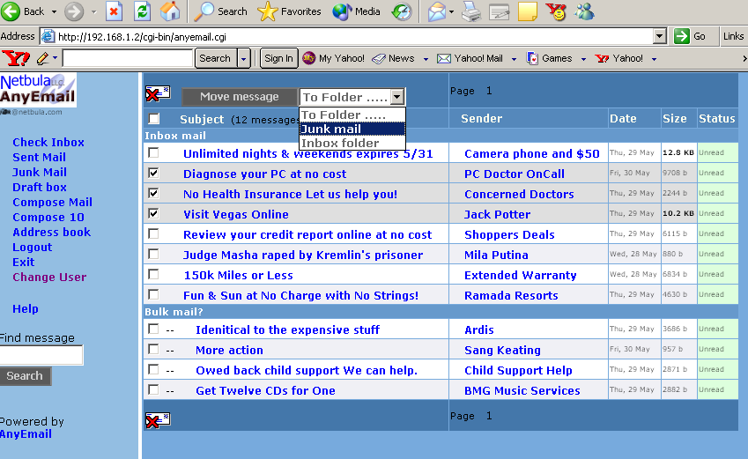The image size is (748, 459).
Task: Launch the Yahoo Messenger smiley icon
Action: (556, 11)
